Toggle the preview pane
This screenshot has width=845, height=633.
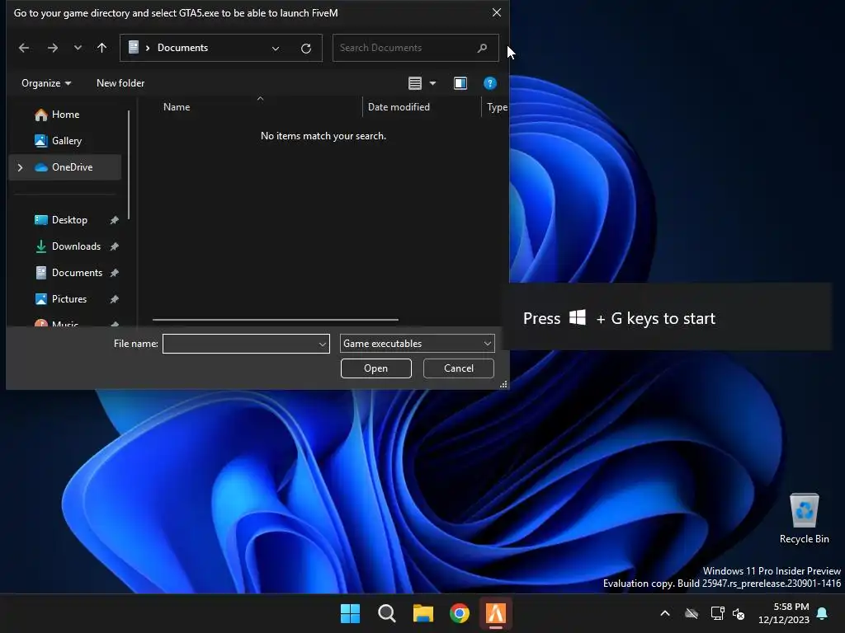pyautogui.click(x=460, y=83)
